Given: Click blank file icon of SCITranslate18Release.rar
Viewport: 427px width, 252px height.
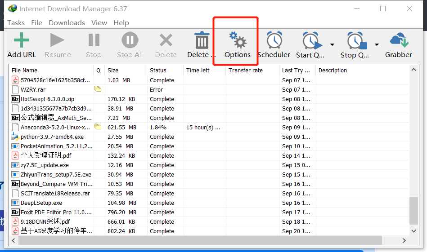Looking at the screenshot, I should [15, 193].
